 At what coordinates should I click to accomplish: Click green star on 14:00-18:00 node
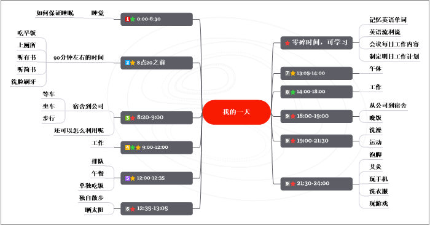pyautogui.click(x=293, y=92)
